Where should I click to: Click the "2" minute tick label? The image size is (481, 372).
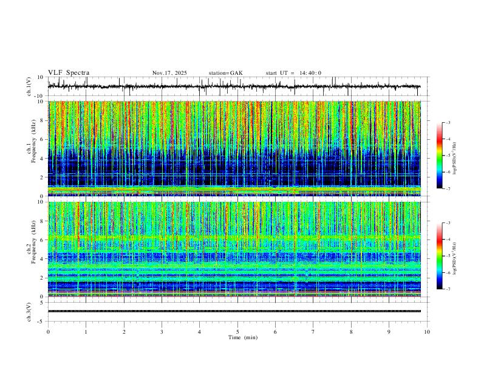(124, 332)
